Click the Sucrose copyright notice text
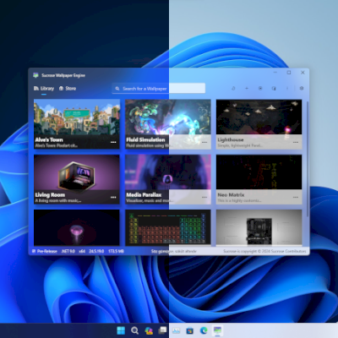This screenshot has width=338, height=338. tap(264, 251)
